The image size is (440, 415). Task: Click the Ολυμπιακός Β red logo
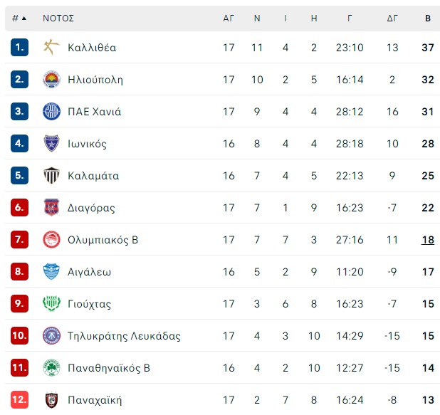tap(51, 240)
